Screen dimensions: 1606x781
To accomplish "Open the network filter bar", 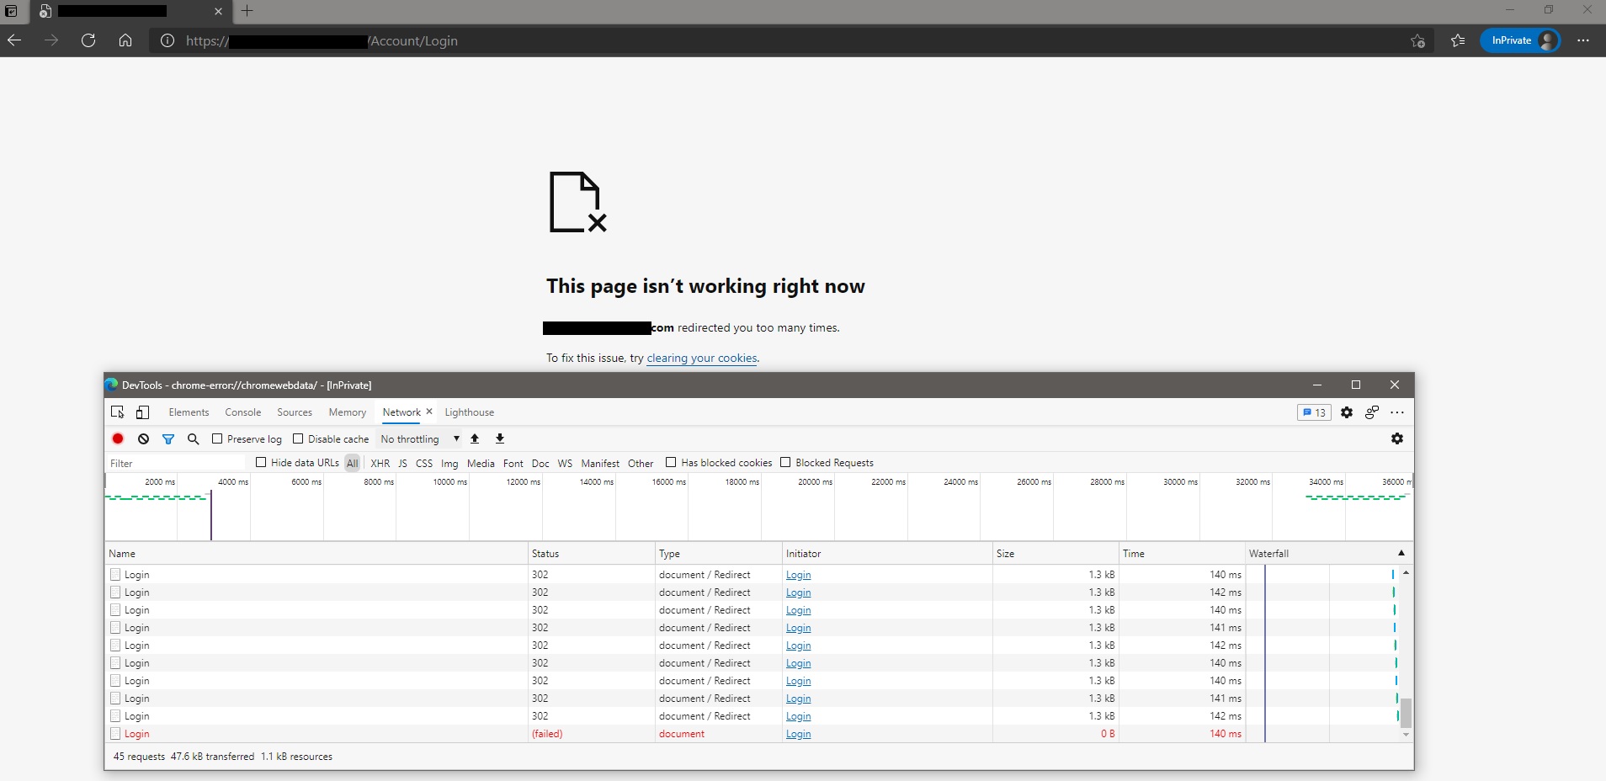I will pyautogui.click(x=168, y=438).
